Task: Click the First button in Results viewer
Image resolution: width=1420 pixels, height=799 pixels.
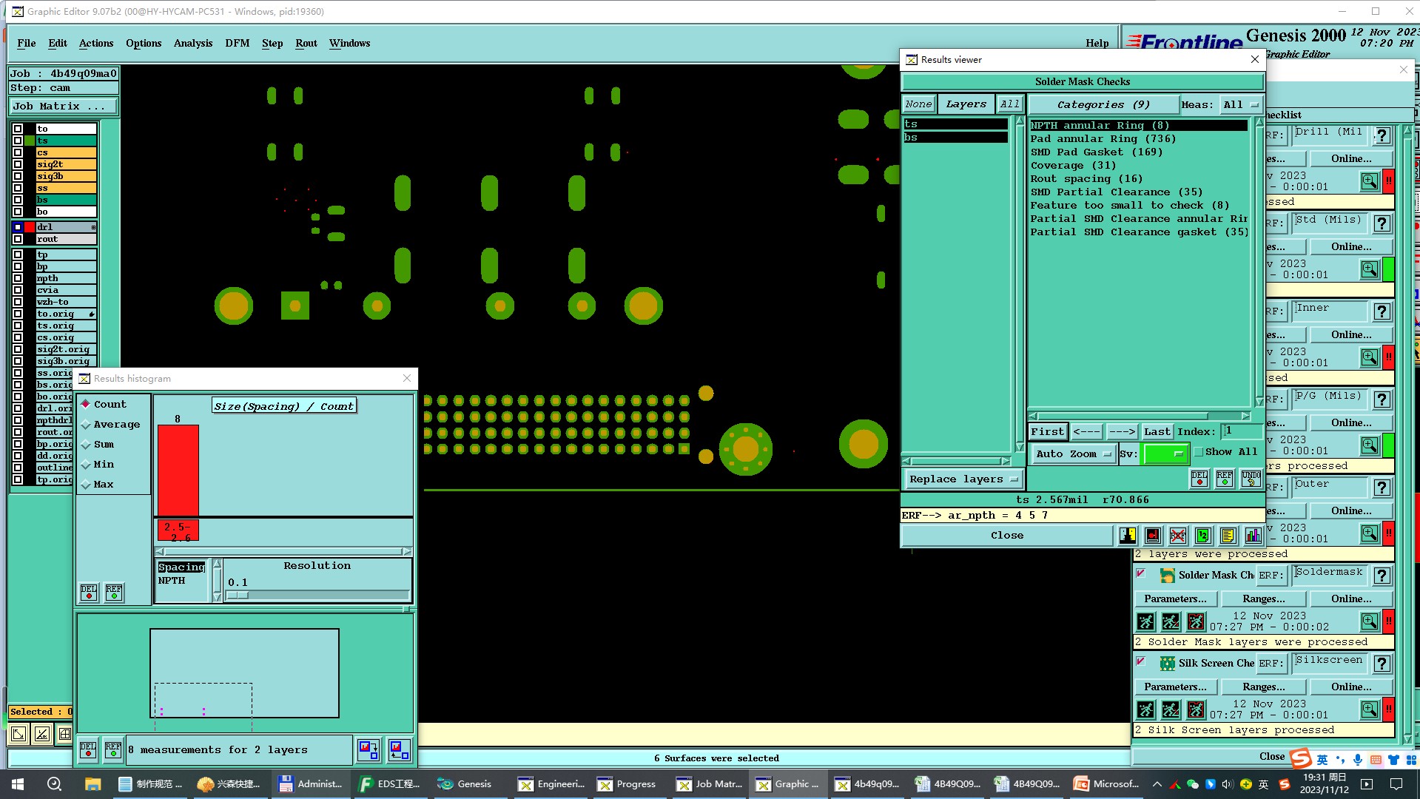Action: [1047, 431]
